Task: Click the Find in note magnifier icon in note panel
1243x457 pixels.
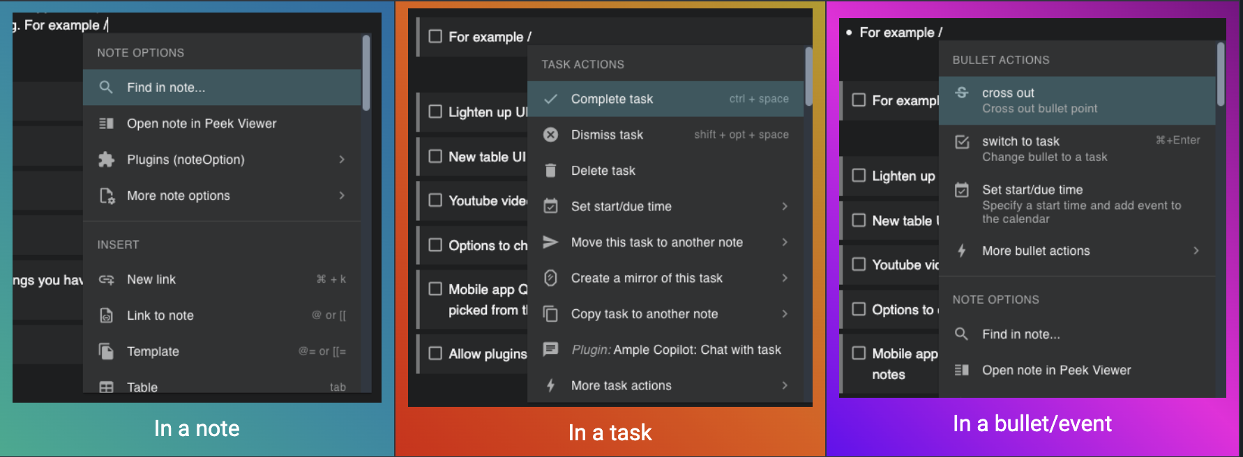Action: pos(106,87)
